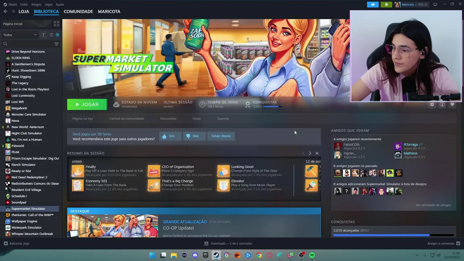Click the library search field

point(28,44)
